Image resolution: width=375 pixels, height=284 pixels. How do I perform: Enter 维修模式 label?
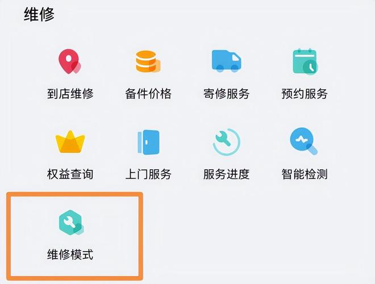point(70,254)
